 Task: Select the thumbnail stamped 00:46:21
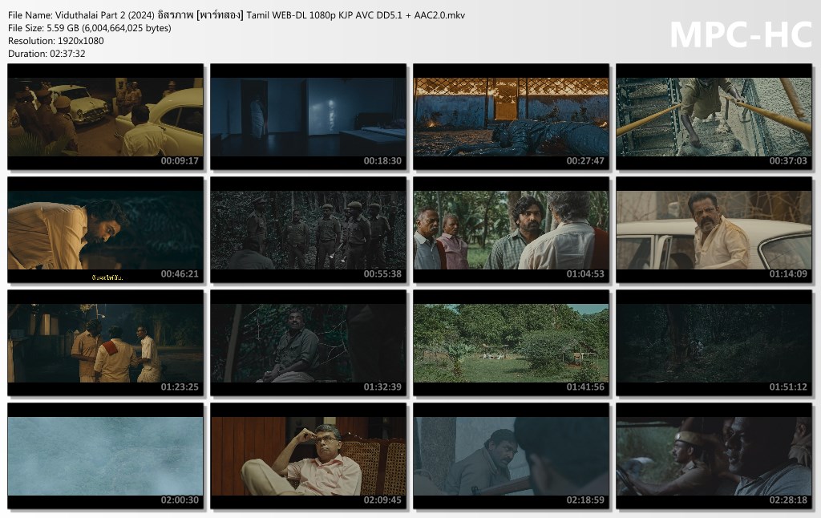coord(105,230)
